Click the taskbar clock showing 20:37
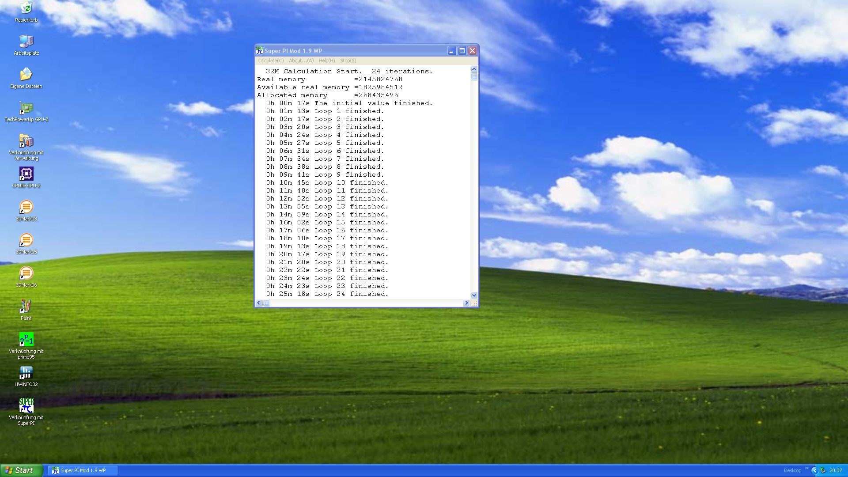This screenshot has height=477, width=848. (836, 470)
